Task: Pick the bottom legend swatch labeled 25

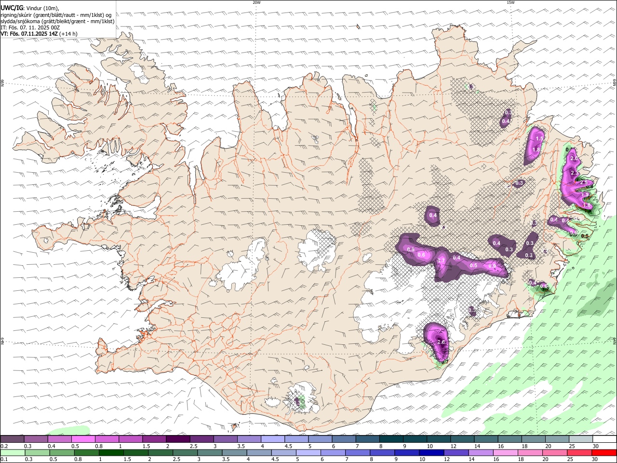Action: click(580, 453)
